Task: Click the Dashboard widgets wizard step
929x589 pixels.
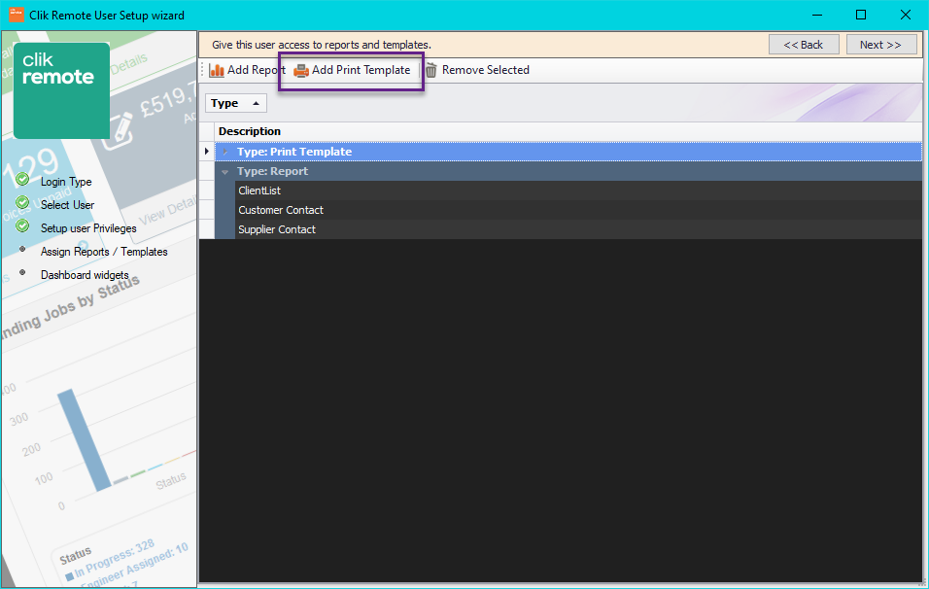Action: 85,275
